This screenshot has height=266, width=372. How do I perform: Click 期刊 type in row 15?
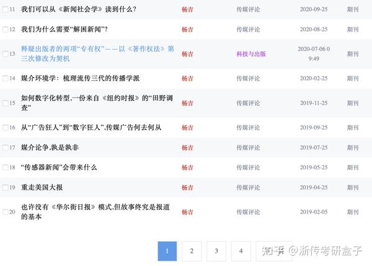click(x=353, y=103)
